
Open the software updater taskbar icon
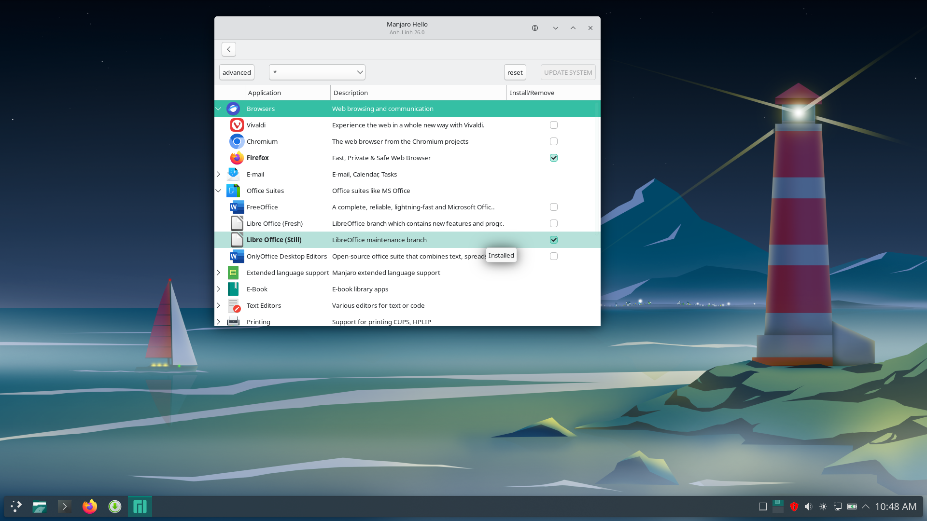(x=115, y=507)
